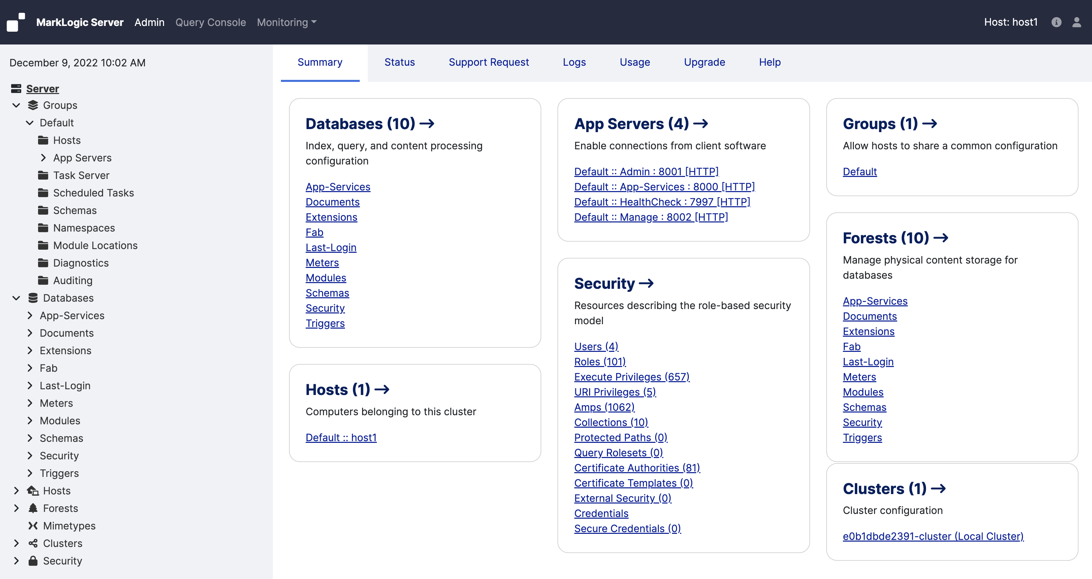Screen dimensions: 1092x579
Task: Click arrow next to Security card heading
Action: point(646,283)
